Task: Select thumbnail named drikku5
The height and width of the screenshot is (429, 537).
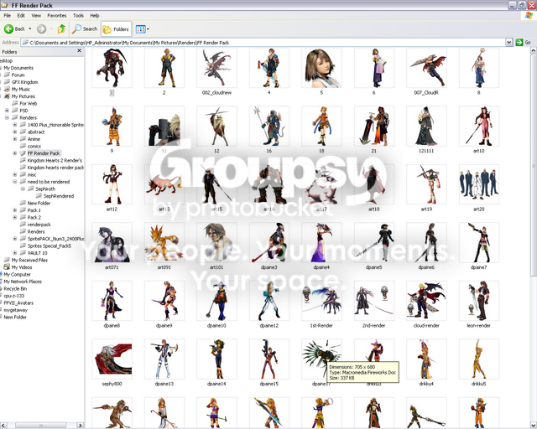Action: coord(479,359)
